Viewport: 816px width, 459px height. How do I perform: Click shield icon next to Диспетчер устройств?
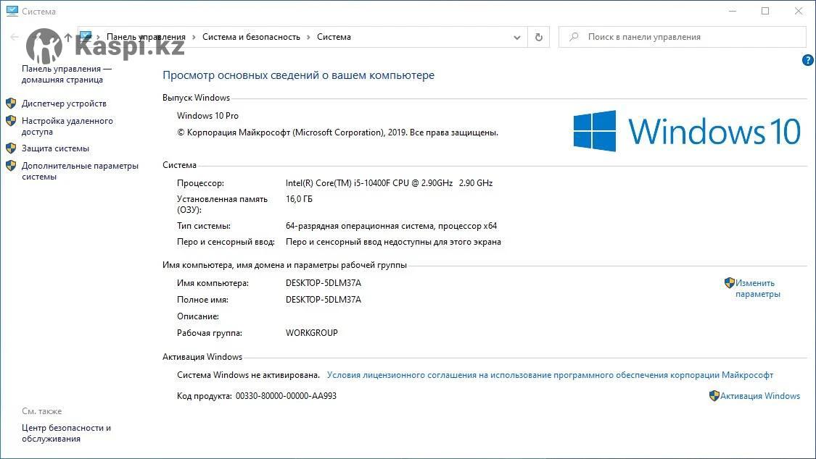pyautogui.click(x=11, y=104)
